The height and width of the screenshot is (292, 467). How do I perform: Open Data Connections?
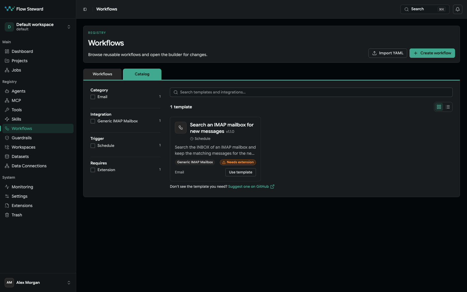38,166
